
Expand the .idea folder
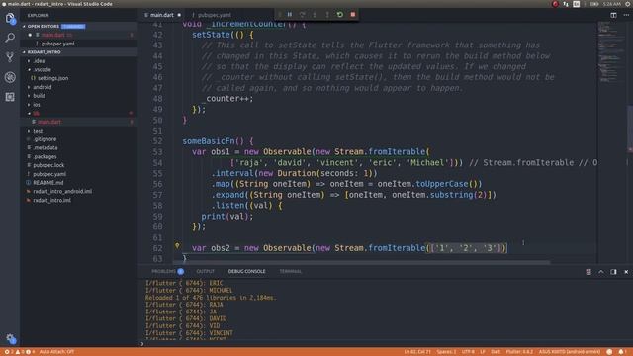pyautogui.click(x=79, y=61)
